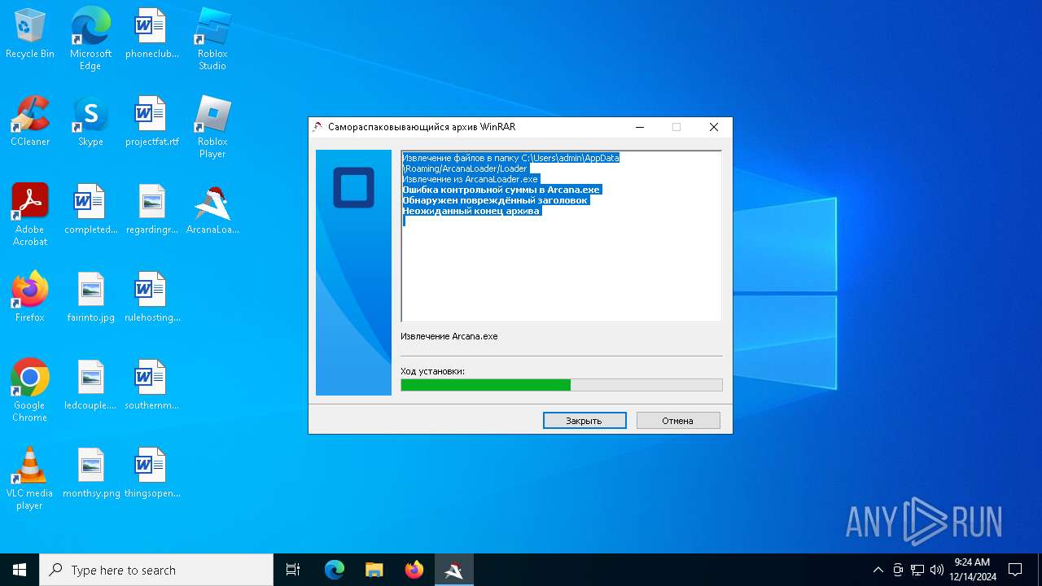
Task: Select the Skype desktop shortcut
Action: 90,120
